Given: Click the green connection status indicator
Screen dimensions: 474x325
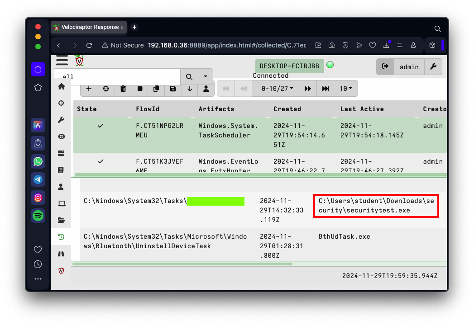Looking at the screenshot, I should pyautogui.click(x=330, y=65).
